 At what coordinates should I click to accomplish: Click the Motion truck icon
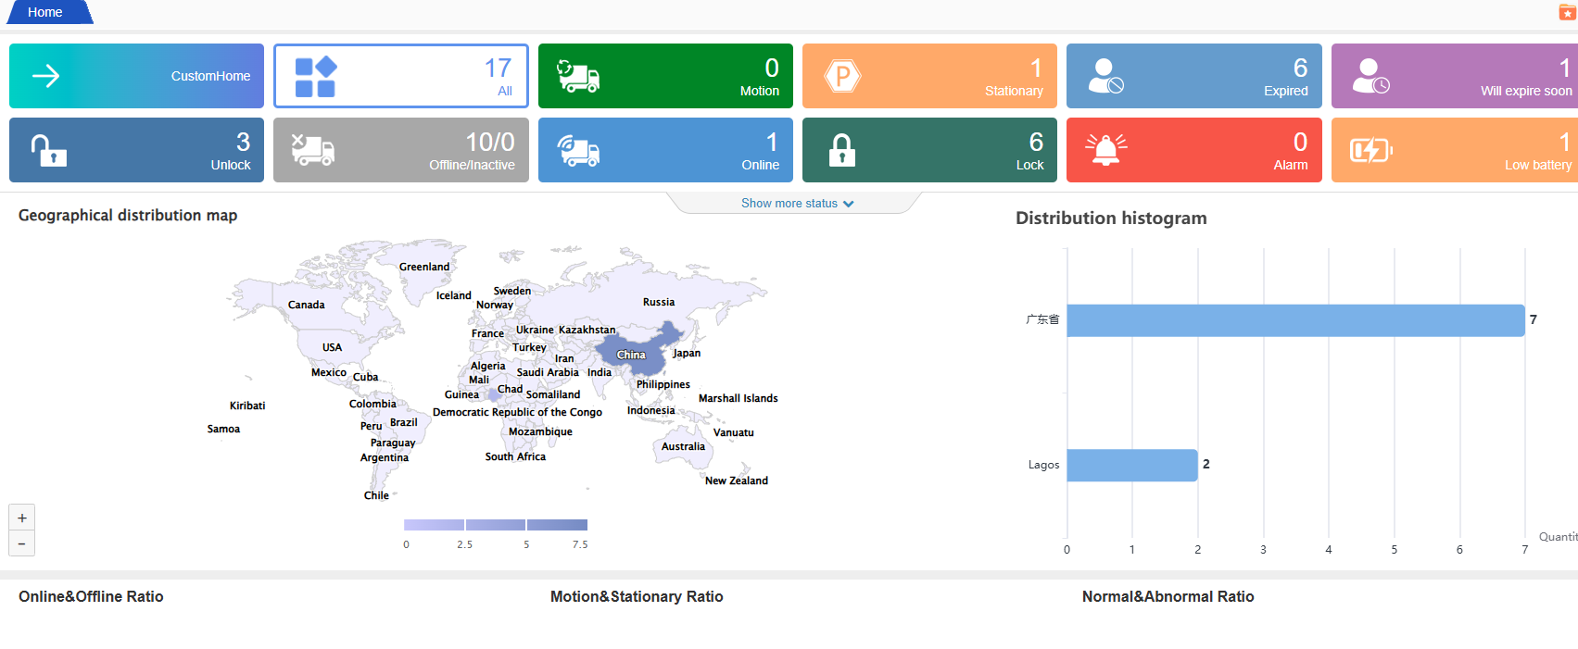tap(577, 76)
